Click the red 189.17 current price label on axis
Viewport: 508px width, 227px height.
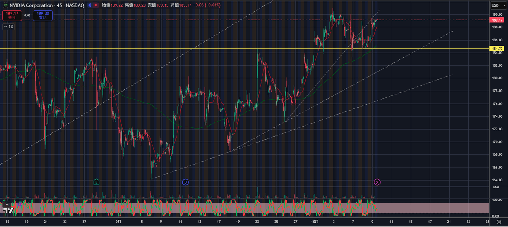pos(497,20)
